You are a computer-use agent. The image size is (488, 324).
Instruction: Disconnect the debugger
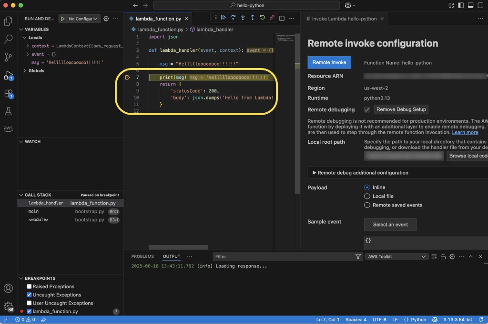point(272,17)
